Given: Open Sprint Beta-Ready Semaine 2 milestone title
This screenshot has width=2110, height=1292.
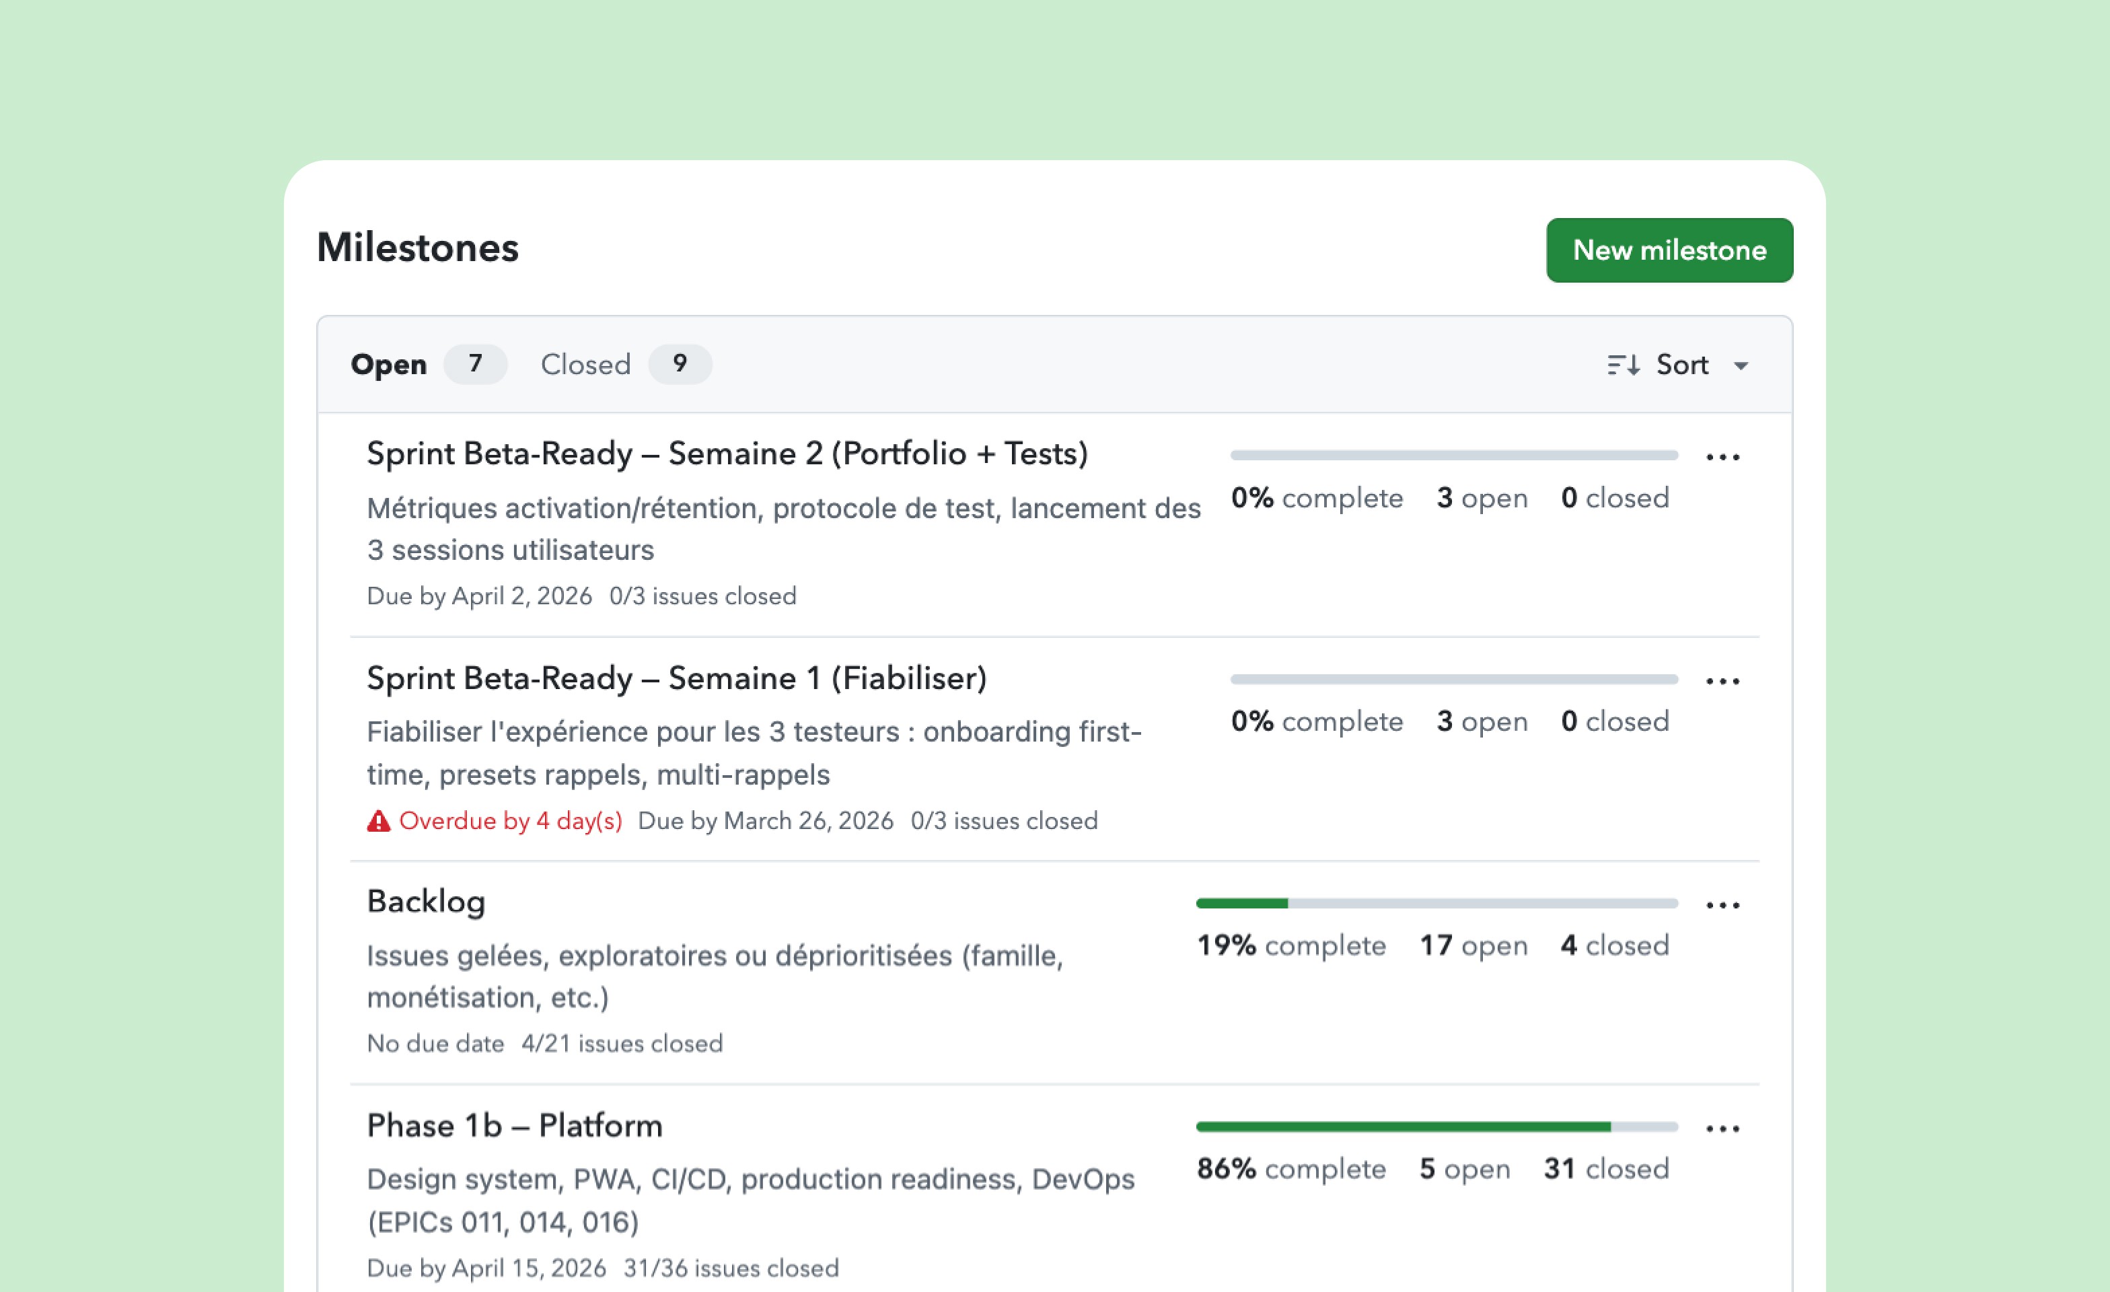Looking at the screenshot, I should pos(727,454).
